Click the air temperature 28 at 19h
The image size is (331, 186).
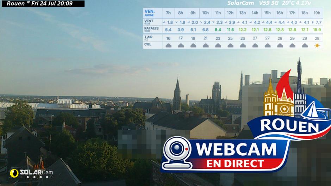(317, 38)
